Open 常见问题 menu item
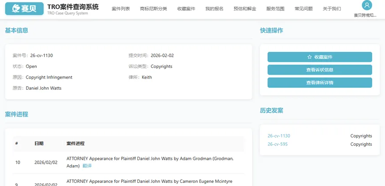This screenshot has width=385, height=186. (304, 9)
